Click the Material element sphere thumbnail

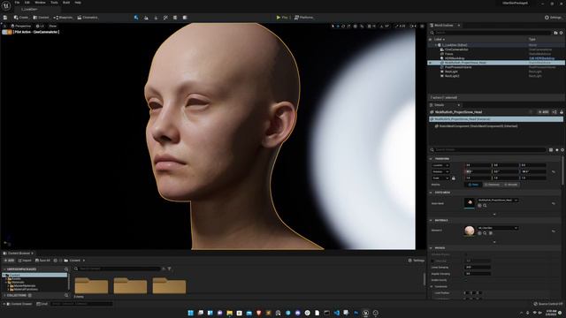coord(470,231)
